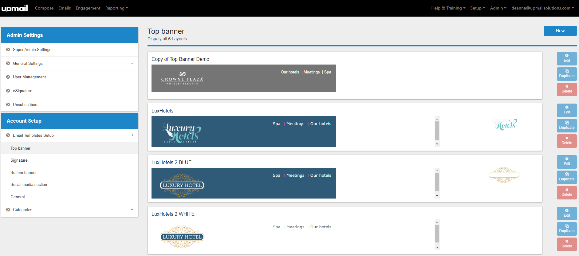This screenshot has height=256, width=579.
Task: Click gold ornament thumbnail beside LuxHotels 2 BLUE
Action: pos(504,175)
